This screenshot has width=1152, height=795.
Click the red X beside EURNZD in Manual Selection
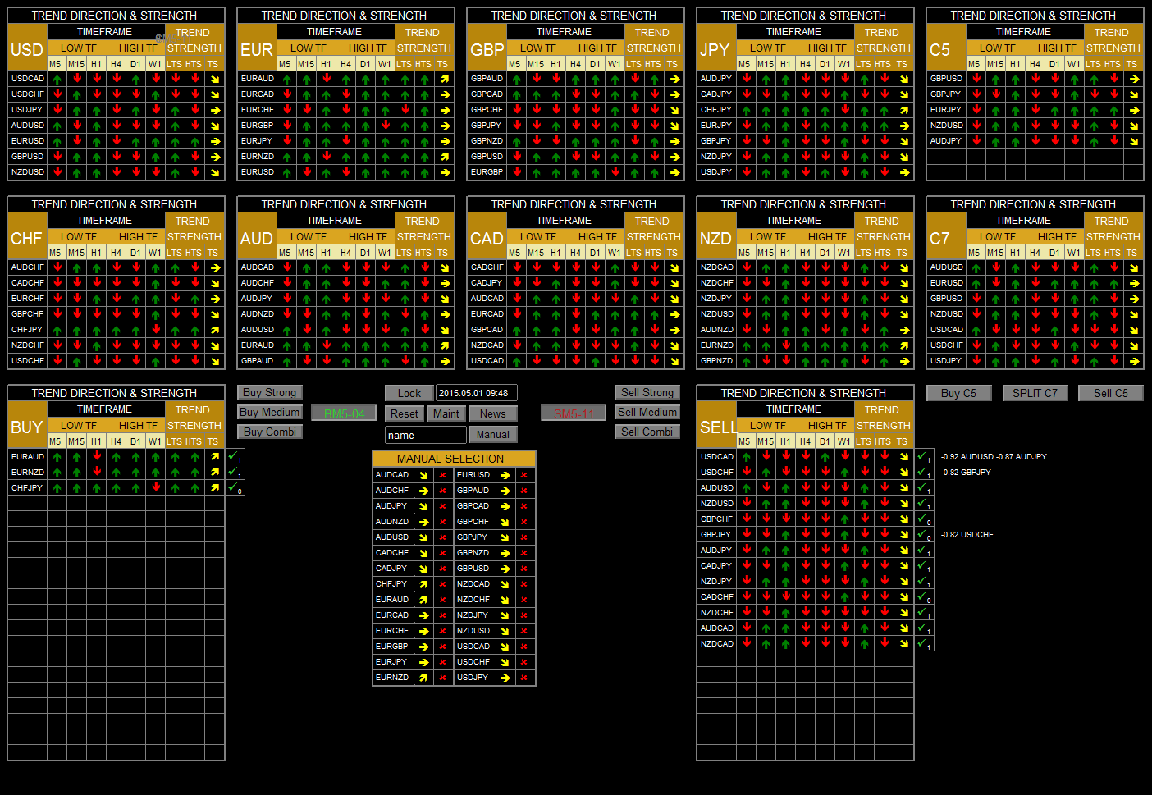[443, 678]
